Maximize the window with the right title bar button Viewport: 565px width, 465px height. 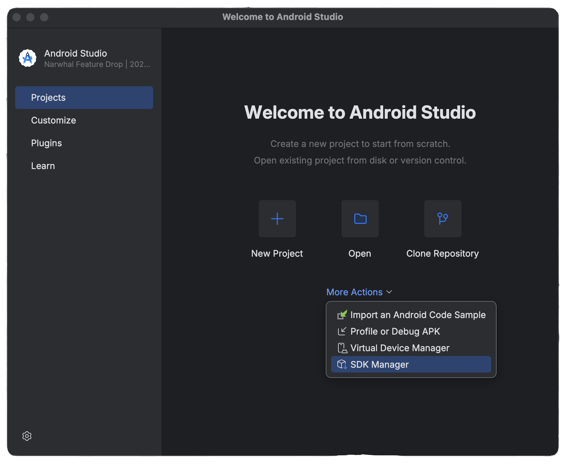[44, 17]
